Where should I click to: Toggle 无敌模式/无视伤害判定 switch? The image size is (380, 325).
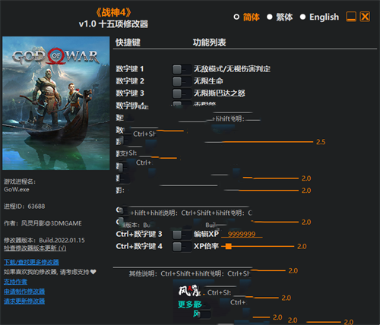click(182, 69)
